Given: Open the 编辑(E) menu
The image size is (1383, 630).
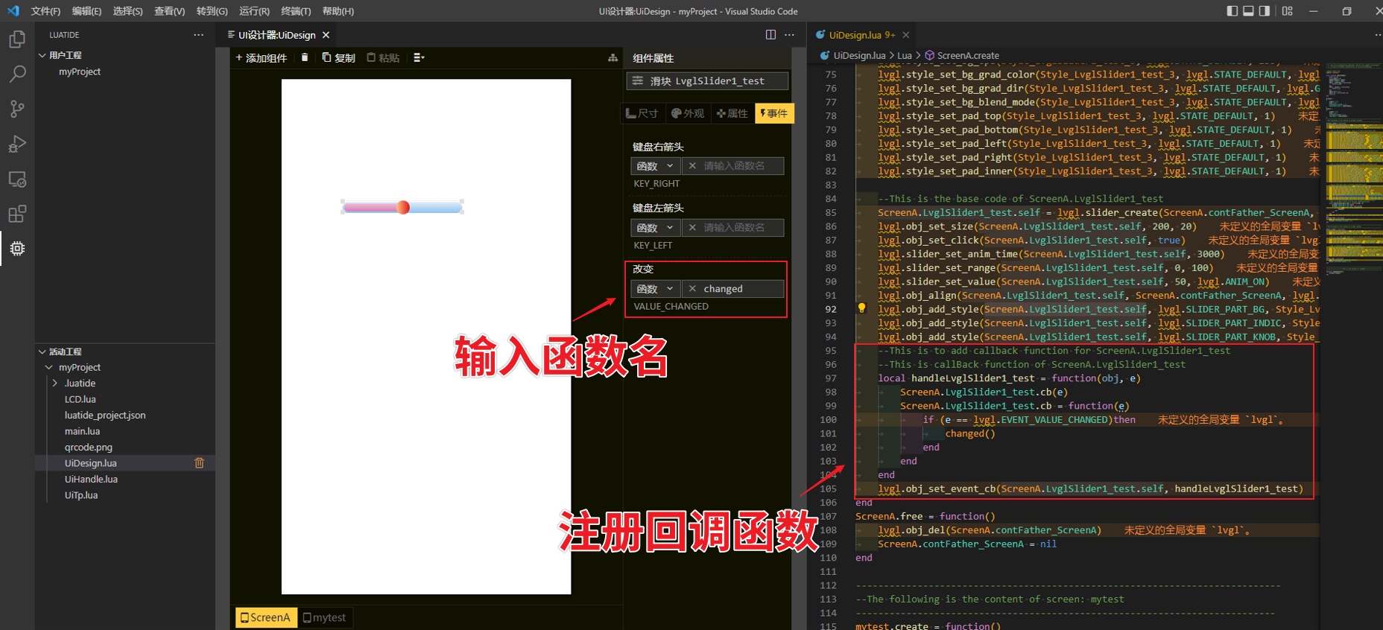Looking at the screenshot, I should tap(86, 11).
